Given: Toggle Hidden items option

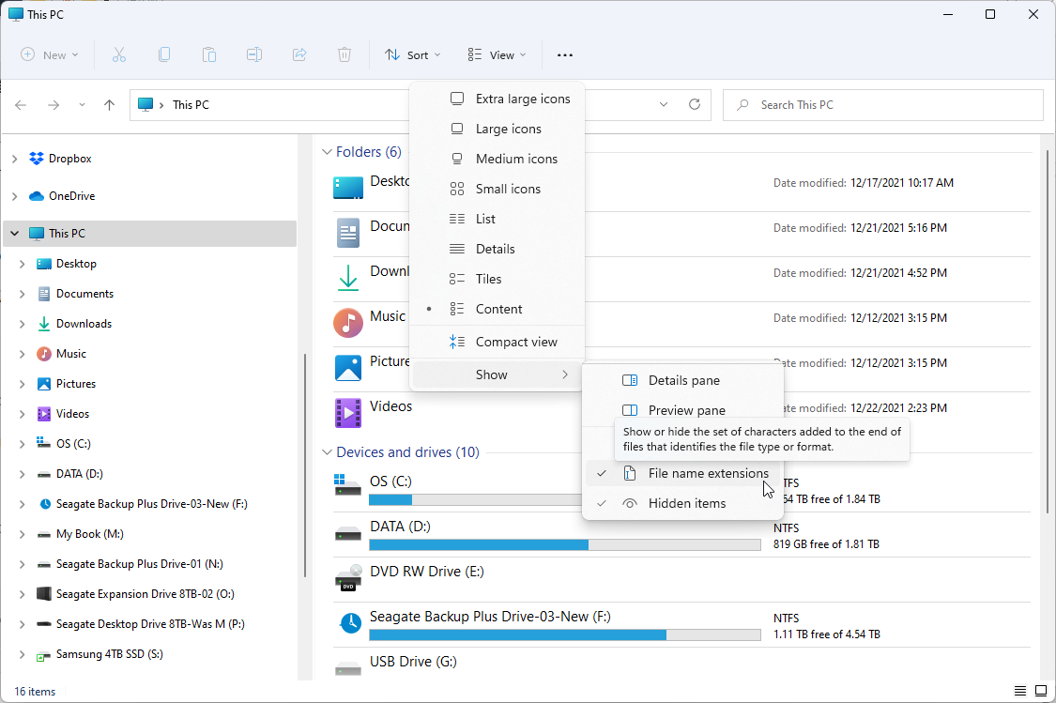Looking at the screenshot, I should 683,503.
